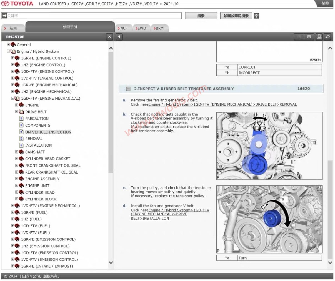Click the book icon next to CAMSHAFT

pos(21,152)
